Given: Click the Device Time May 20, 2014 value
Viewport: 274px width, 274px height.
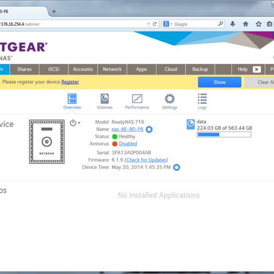Looking at the screenshot, I should click(x=141, y=167).
